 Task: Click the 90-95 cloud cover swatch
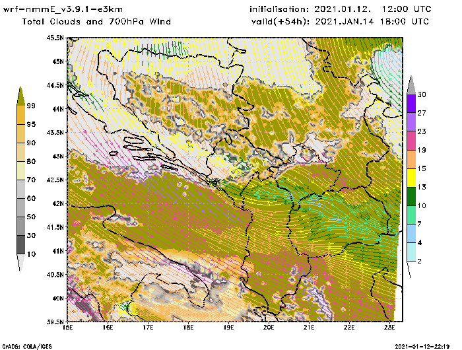pyautogui.click(x=21, y=133)
